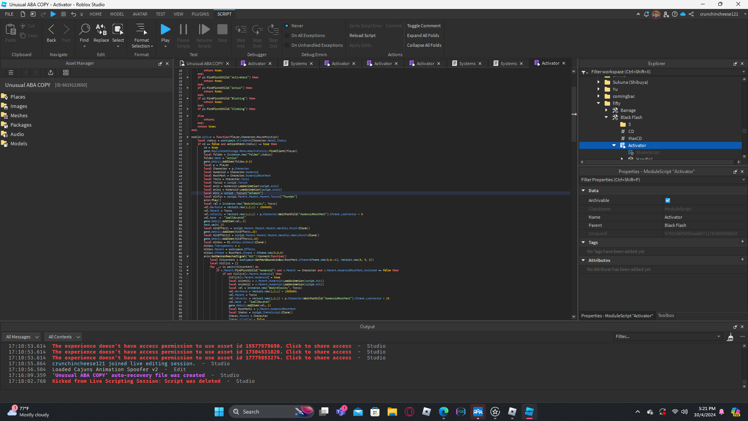Click Expand All Folds
Image resolution: width=748 pixels, height=421 pixels.
click(x=423, y=35)
